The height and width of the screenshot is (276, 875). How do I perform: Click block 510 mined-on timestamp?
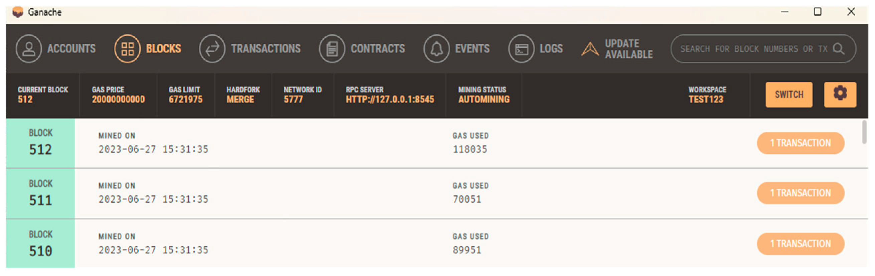(153, 250)
